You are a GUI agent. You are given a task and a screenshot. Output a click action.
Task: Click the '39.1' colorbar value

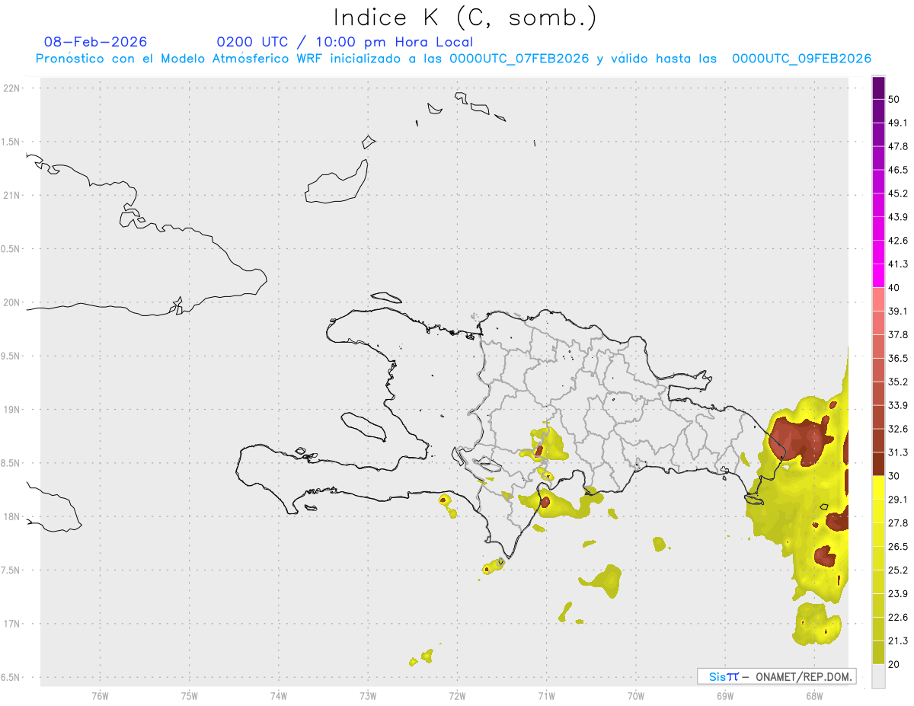pyautogui.click(x=898, y=311)
